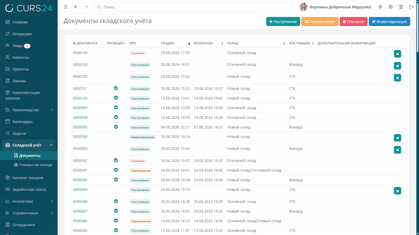The height and width of the screenshot is (235, 419).
Task: Focus the Поиск search field
Action: pyautogui.click(x=193, y=7)
